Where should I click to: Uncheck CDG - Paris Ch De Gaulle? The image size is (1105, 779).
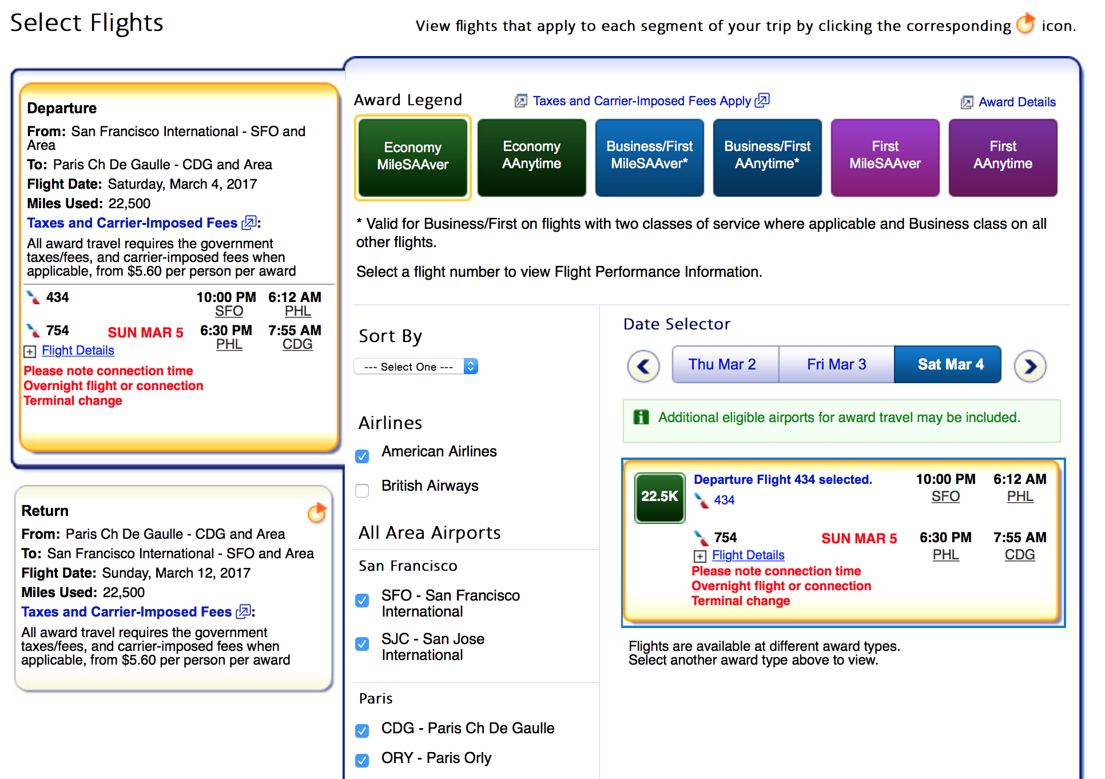[362, 730]
